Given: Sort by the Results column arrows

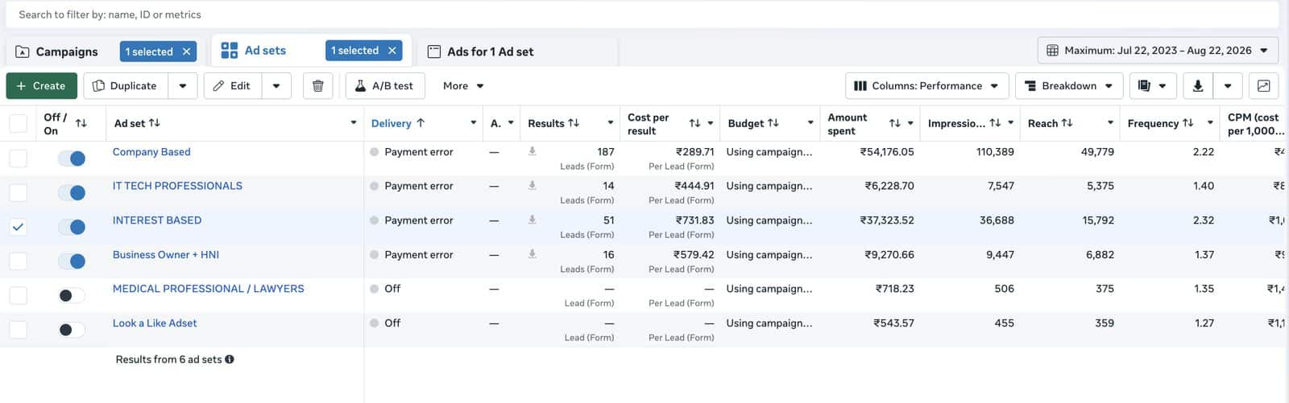Looking at the screenshot, I should pos(574,123).
